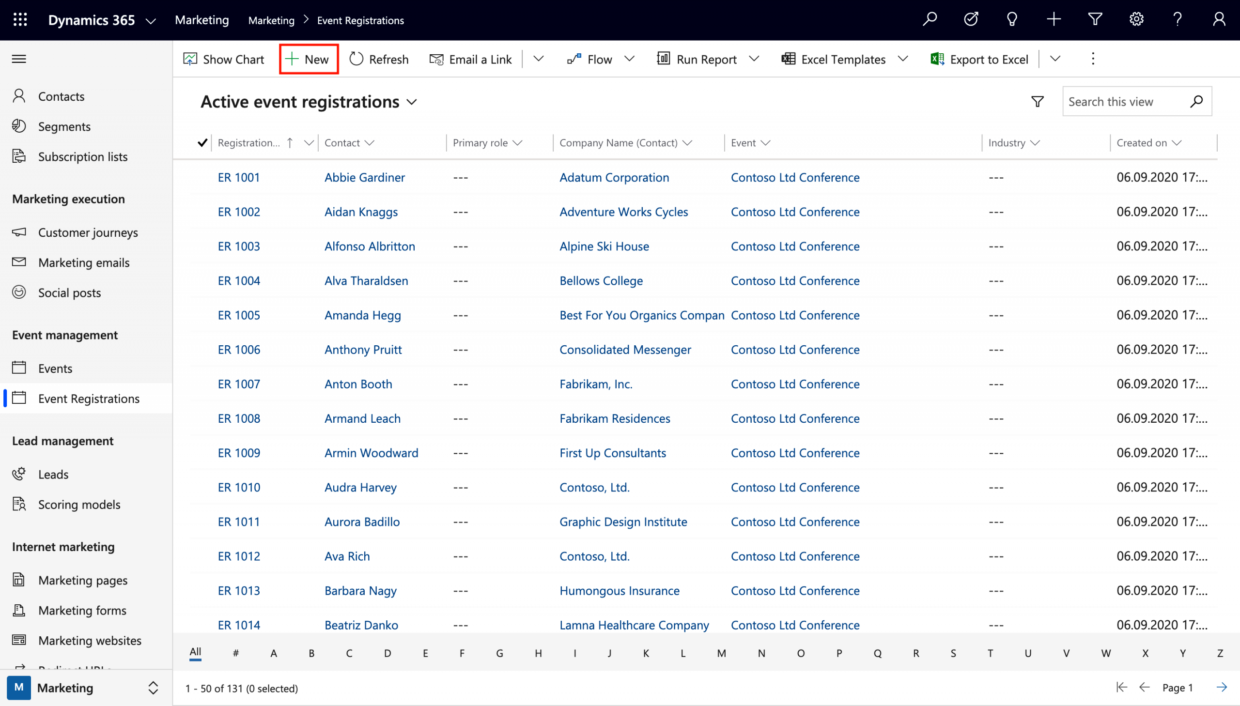Click the Flow toolbar button

click(x=589, y=59)
